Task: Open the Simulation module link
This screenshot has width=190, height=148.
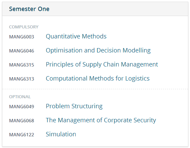Action: click(61, 134)
